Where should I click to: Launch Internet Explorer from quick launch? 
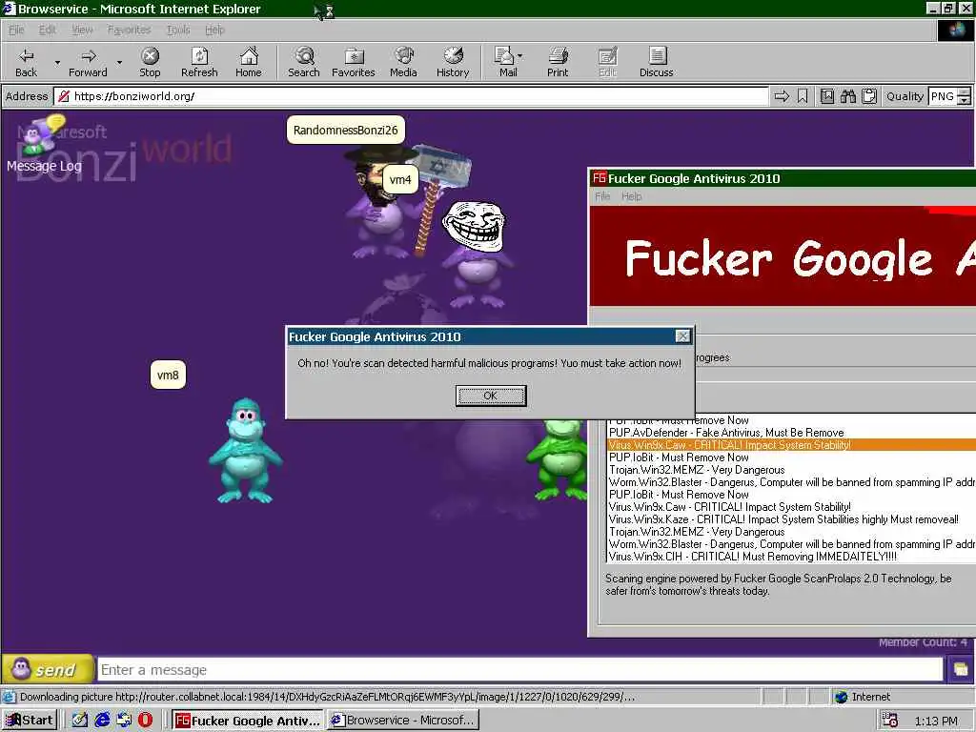tap(102, 721)
